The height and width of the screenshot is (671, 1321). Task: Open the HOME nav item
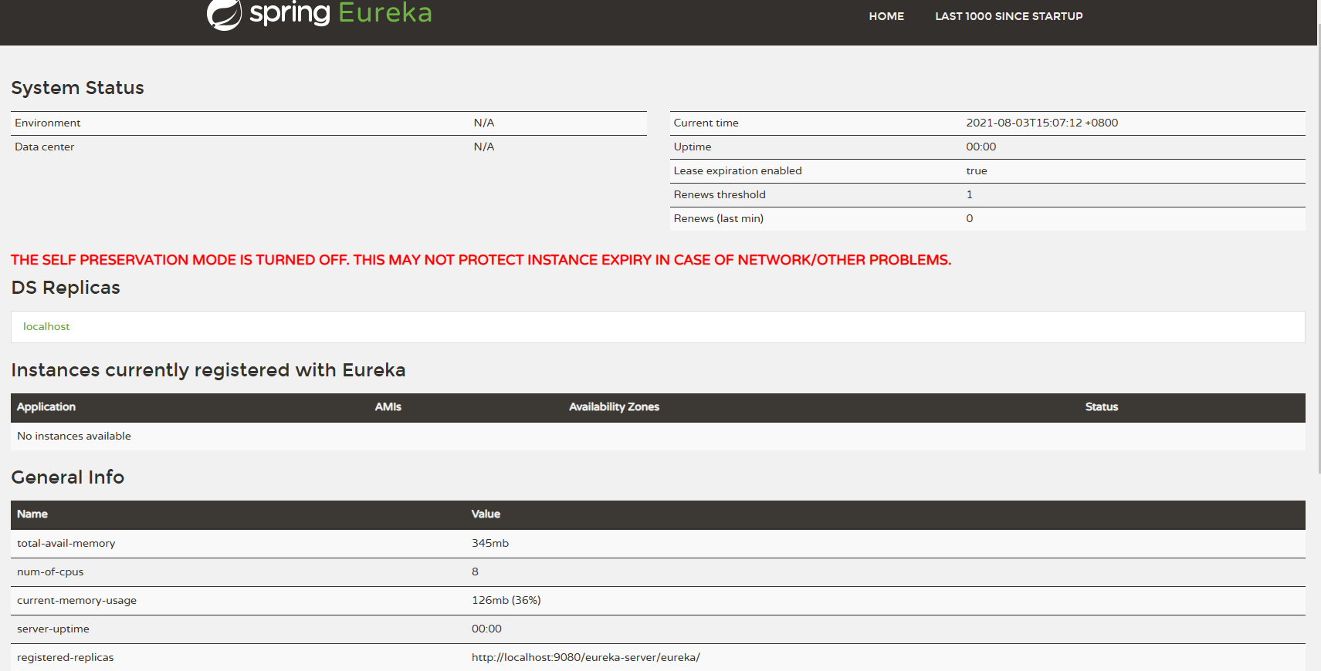coord(886,16)
